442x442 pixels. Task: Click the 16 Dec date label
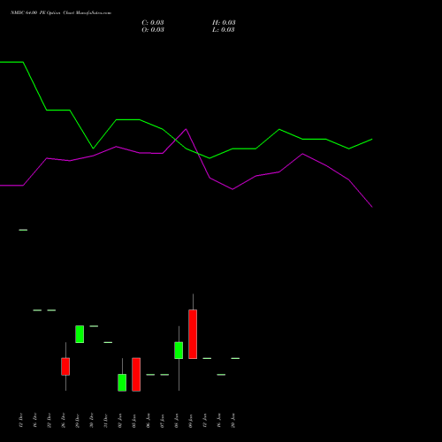(34, 420)
